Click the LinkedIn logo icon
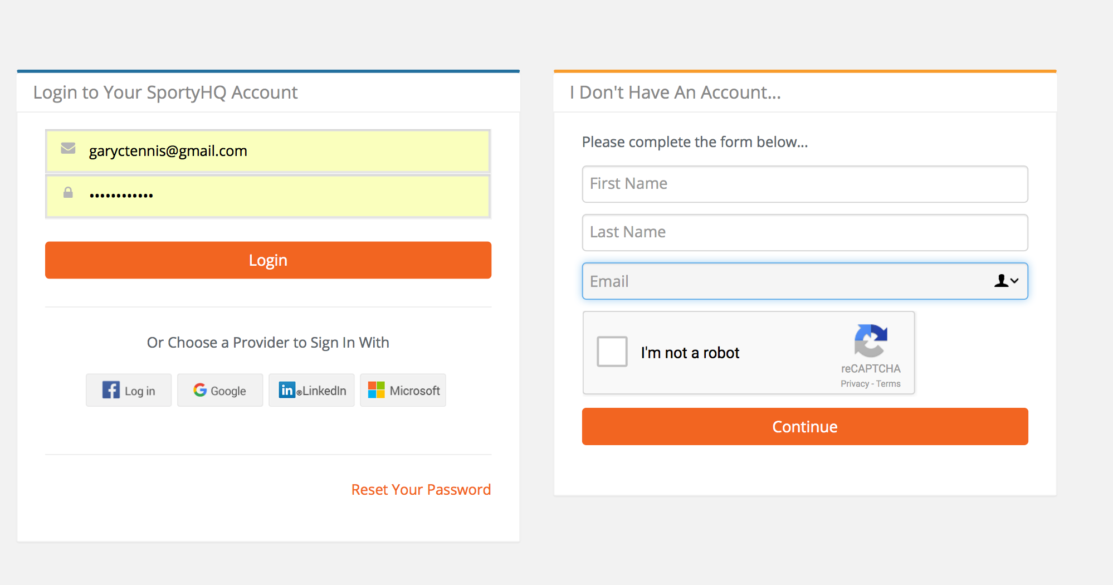 click(x=287, y=390)
